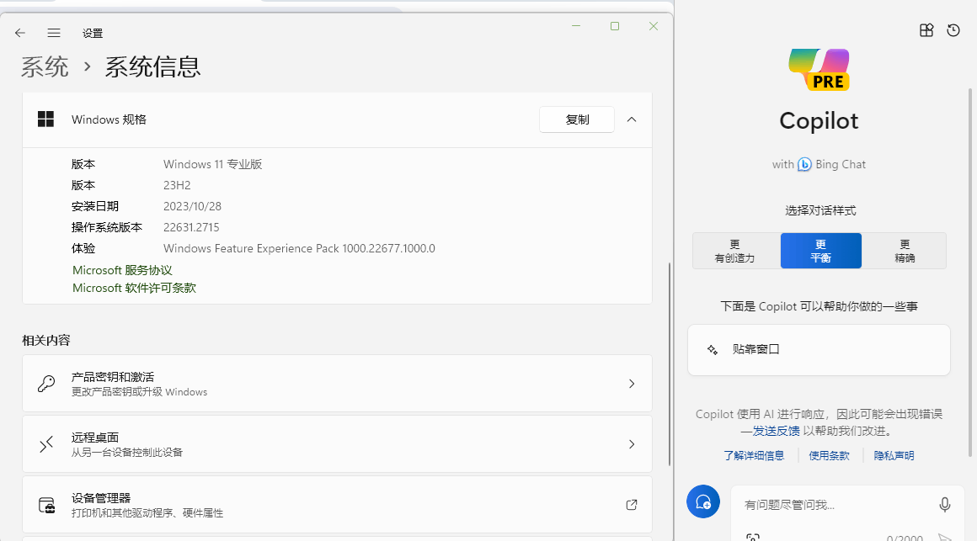Open 产品密钥和激活 via its right chevron
Viewport: 977px width, 541px height.
(631, 384)
